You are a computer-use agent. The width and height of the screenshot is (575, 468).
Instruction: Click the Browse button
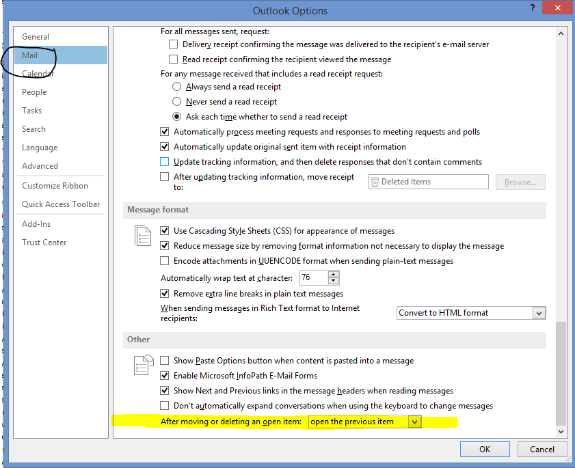pos(520,182)
